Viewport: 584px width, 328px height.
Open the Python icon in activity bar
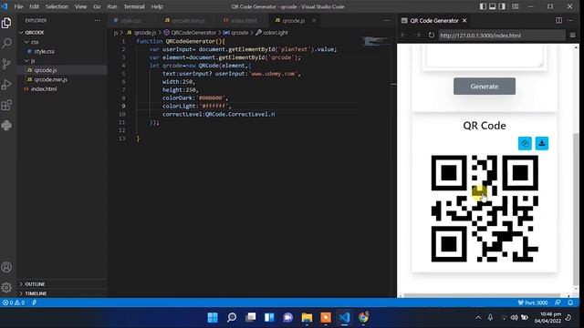pos(6,126)
